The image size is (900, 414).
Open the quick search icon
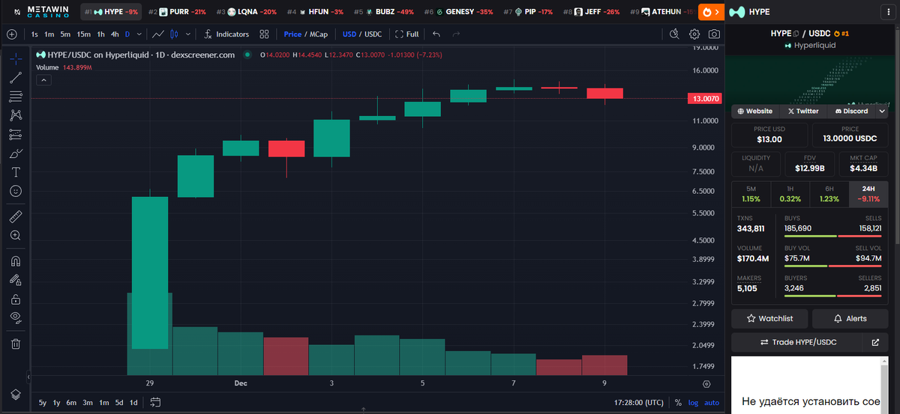click(x=674, y=34)
